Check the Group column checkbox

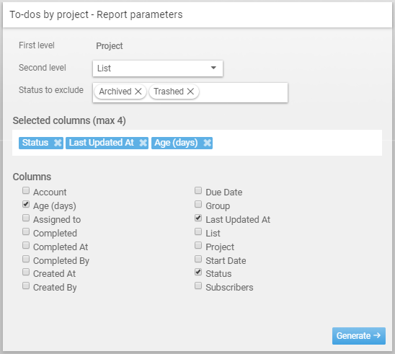pyautogui.click(x=198, y=204)
